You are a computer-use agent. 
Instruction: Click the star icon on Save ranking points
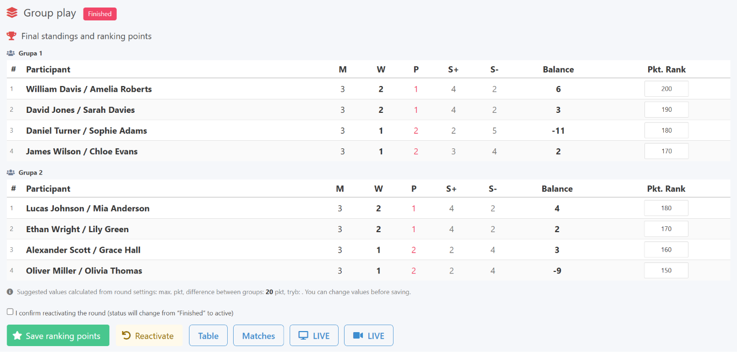[17, 335]
